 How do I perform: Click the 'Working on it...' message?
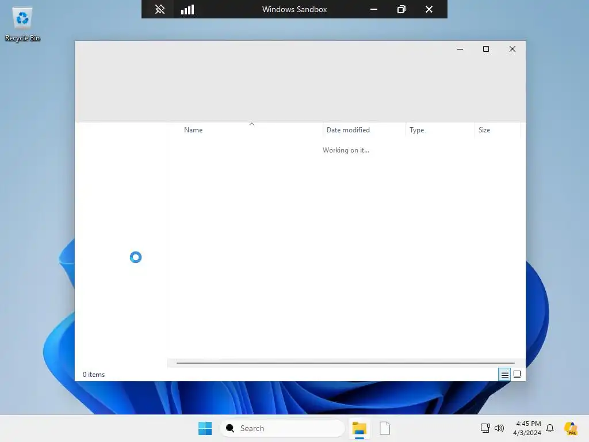pyautogui.click(x=346, y=150)
